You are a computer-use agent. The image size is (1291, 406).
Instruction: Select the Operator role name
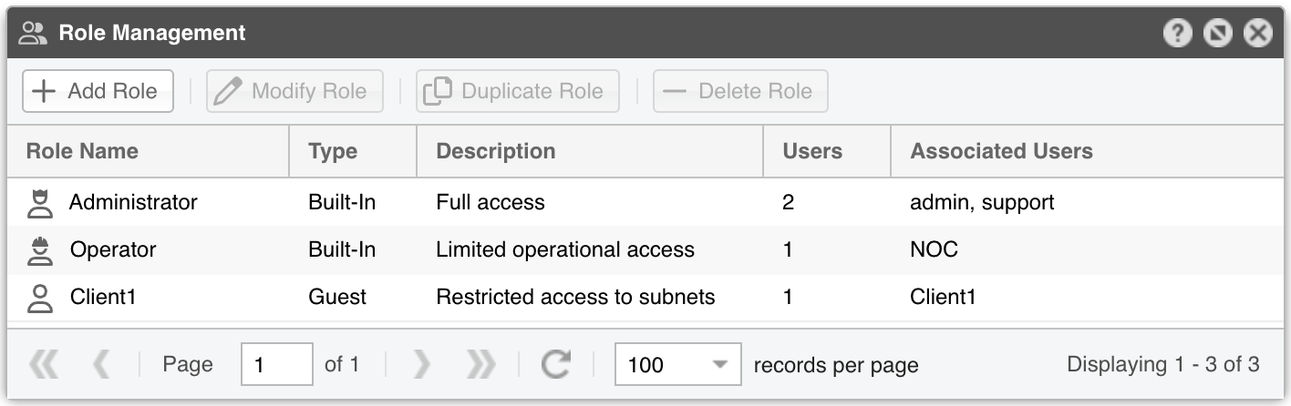113,249
